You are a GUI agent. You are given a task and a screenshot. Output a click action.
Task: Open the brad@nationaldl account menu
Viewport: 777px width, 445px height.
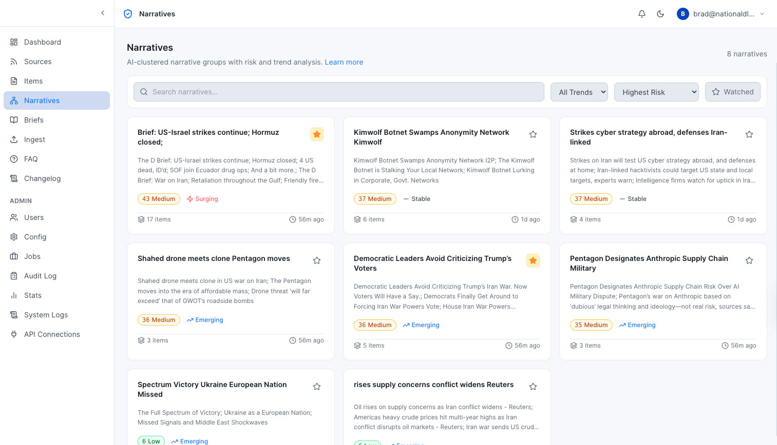click(723, 14)
